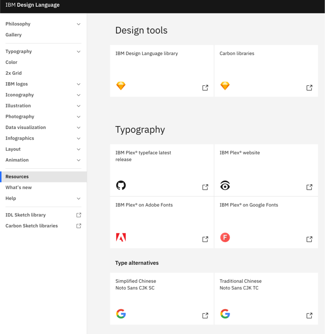Open external link icon on IBM Plex website card
This screenshot has height=334, width=325.
point(309,187)
